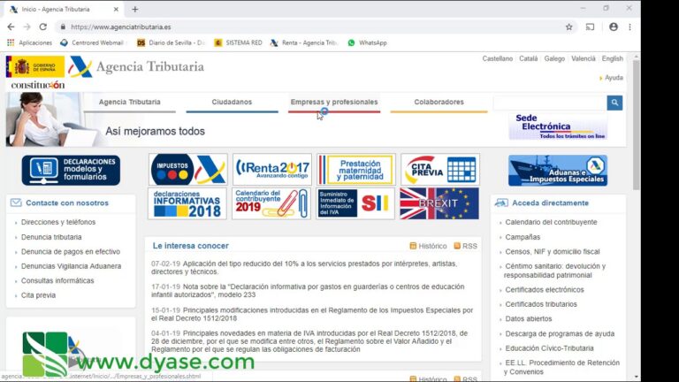679x382 pixels.
Task: Click the cast media icon in toolbar
Action: 590,27
